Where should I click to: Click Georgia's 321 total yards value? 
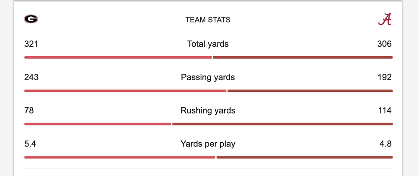pyautogui.click(x=31, y=44)
